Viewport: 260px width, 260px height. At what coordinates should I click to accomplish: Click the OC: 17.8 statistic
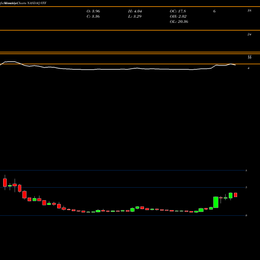coord(178,11)
